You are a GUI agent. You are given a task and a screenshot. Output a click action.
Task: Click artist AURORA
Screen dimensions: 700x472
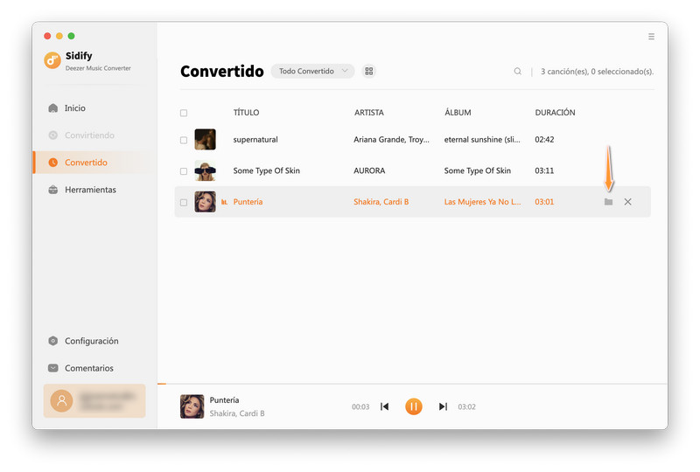tap(369, 170)
